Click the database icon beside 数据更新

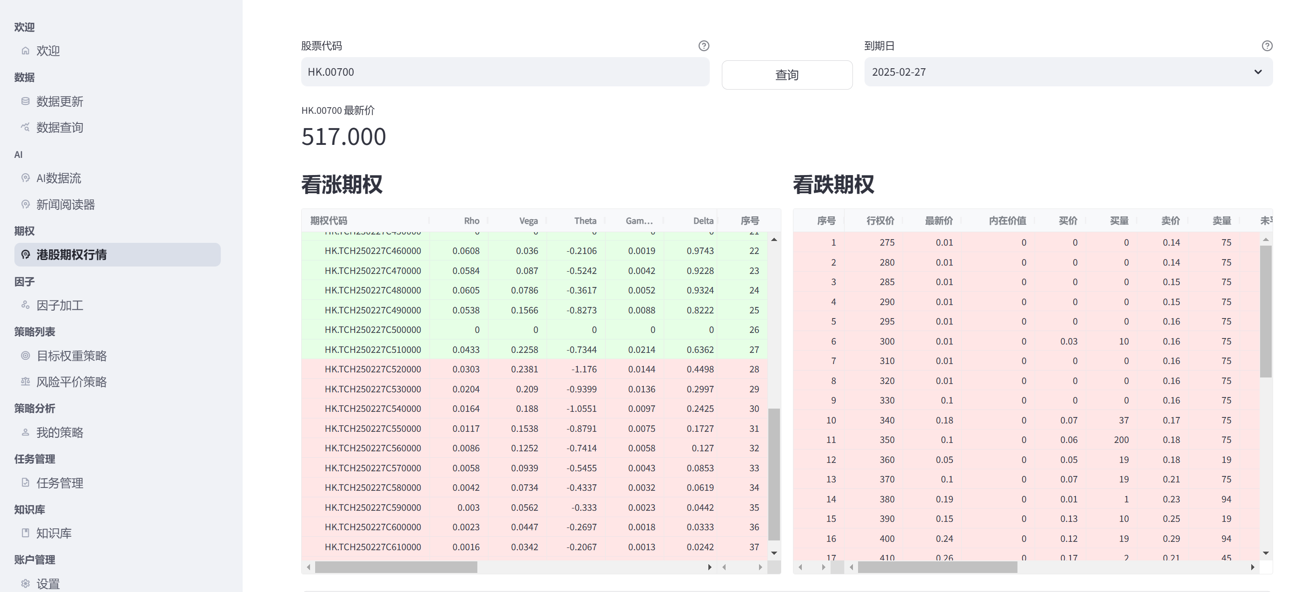click(25, 101)
